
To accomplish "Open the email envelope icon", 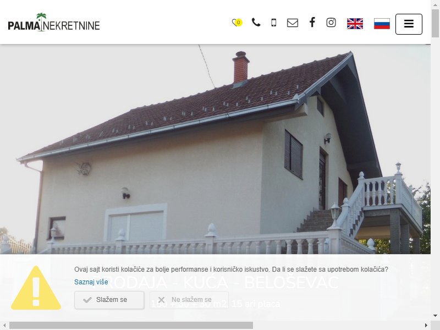I will pyautogui.click(x=293, y=23).
